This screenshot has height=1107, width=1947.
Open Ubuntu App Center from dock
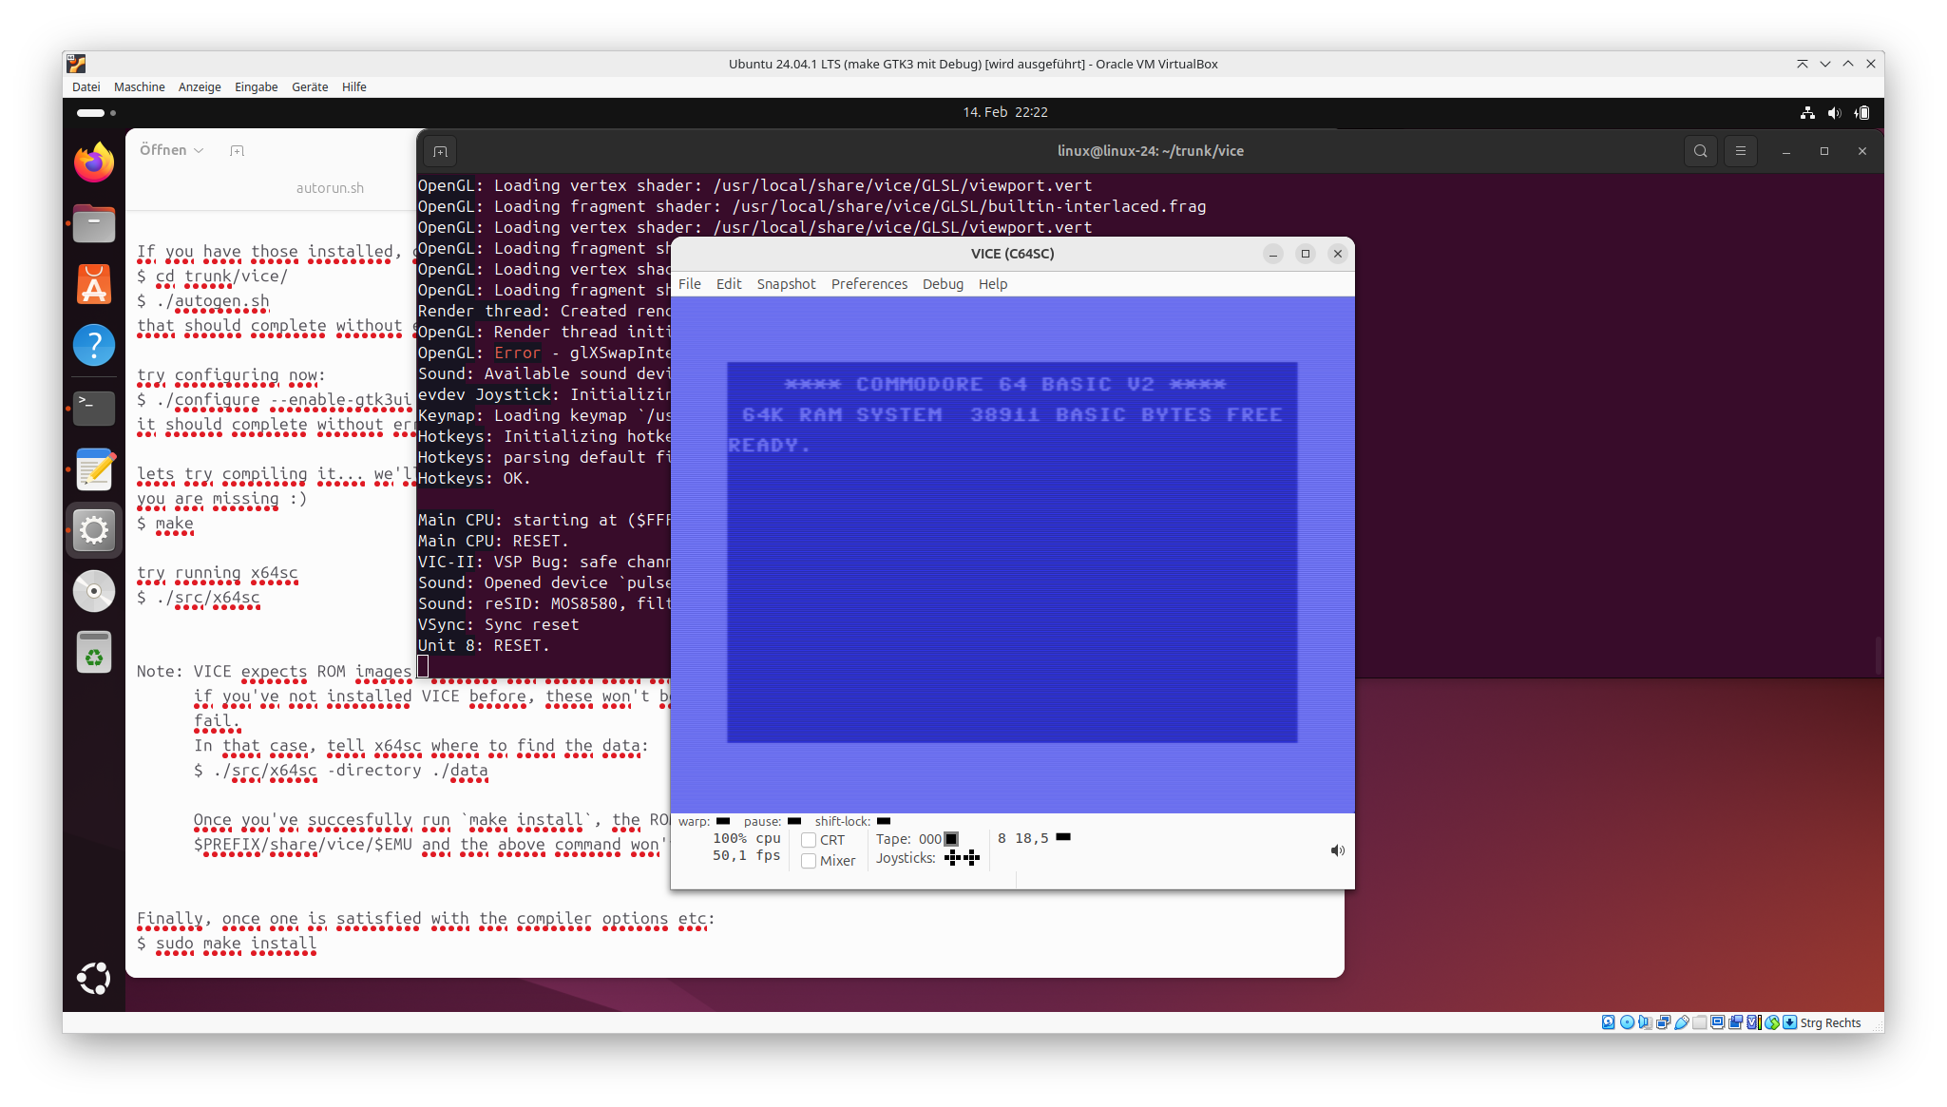point(94,284)
